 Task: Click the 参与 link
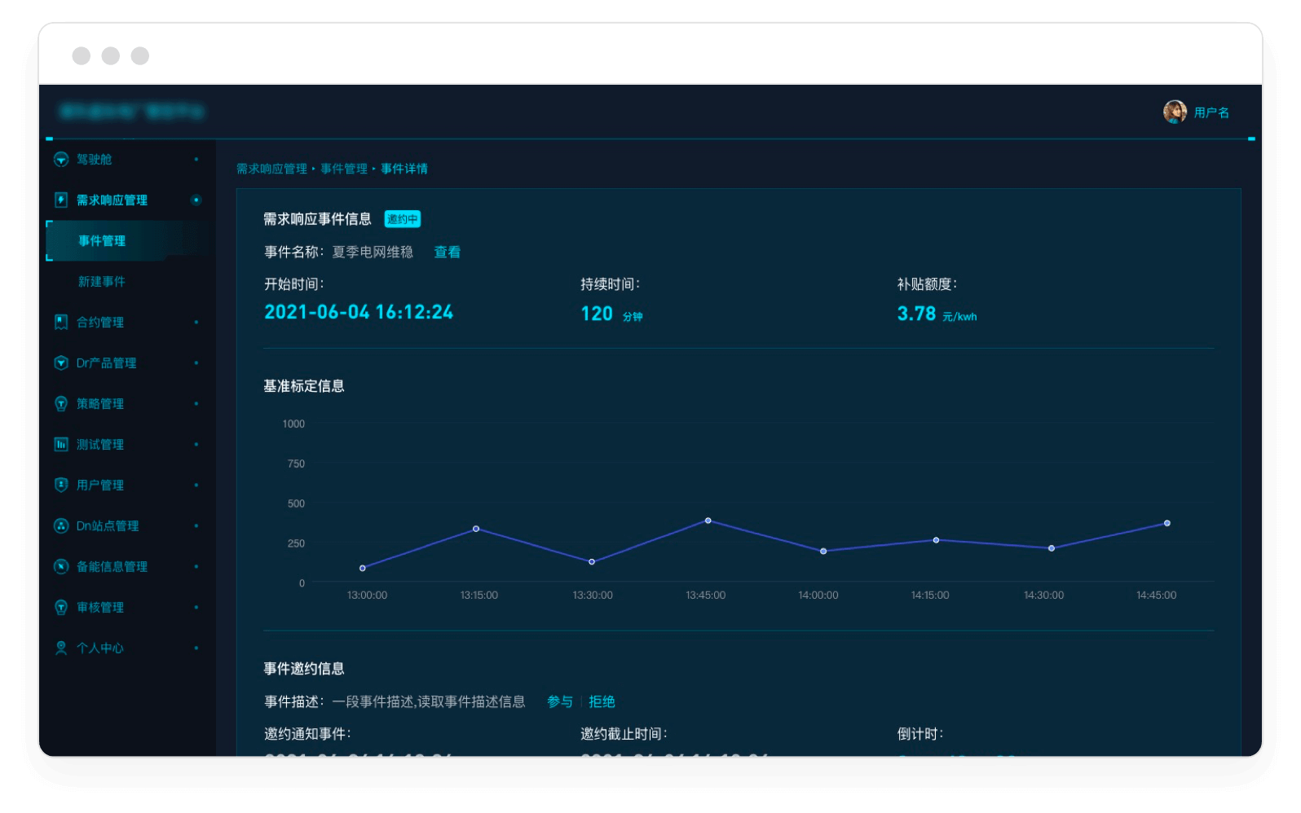point(560,701)
